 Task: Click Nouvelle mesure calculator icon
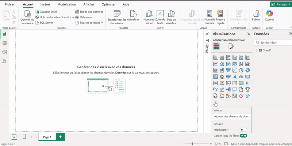click(x=210, y=15)
